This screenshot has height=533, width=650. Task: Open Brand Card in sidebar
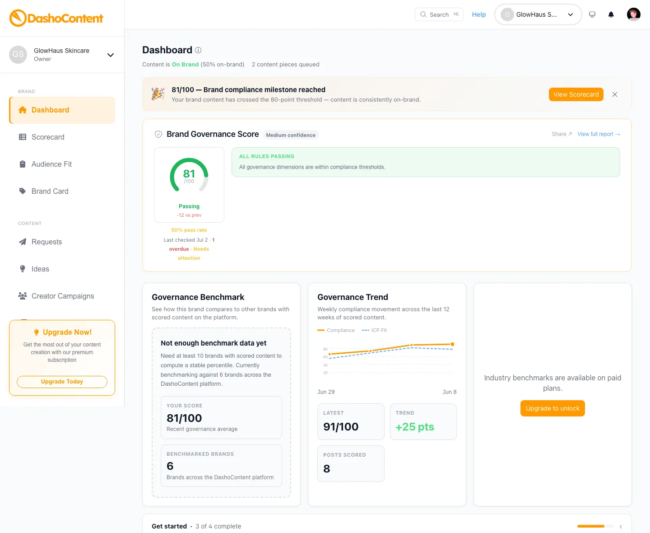(x=62, y=191)
